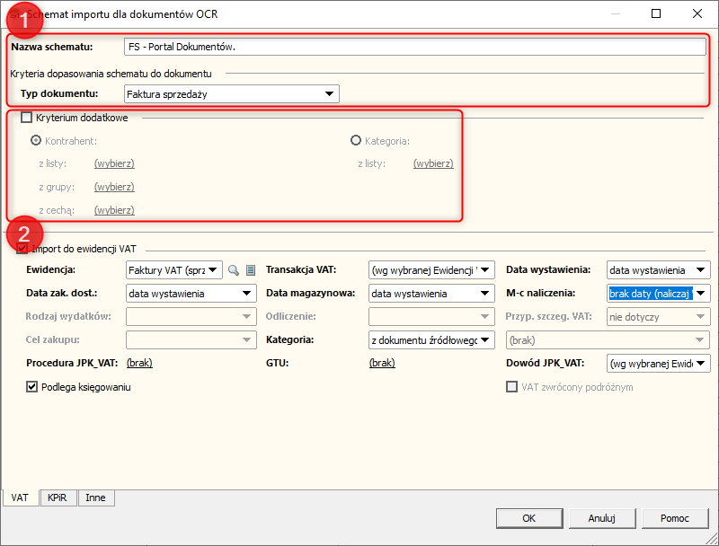Screen dimensions: 719x546
Task: Expand the Data magazynowa dropdown
Action: (431, 294)
